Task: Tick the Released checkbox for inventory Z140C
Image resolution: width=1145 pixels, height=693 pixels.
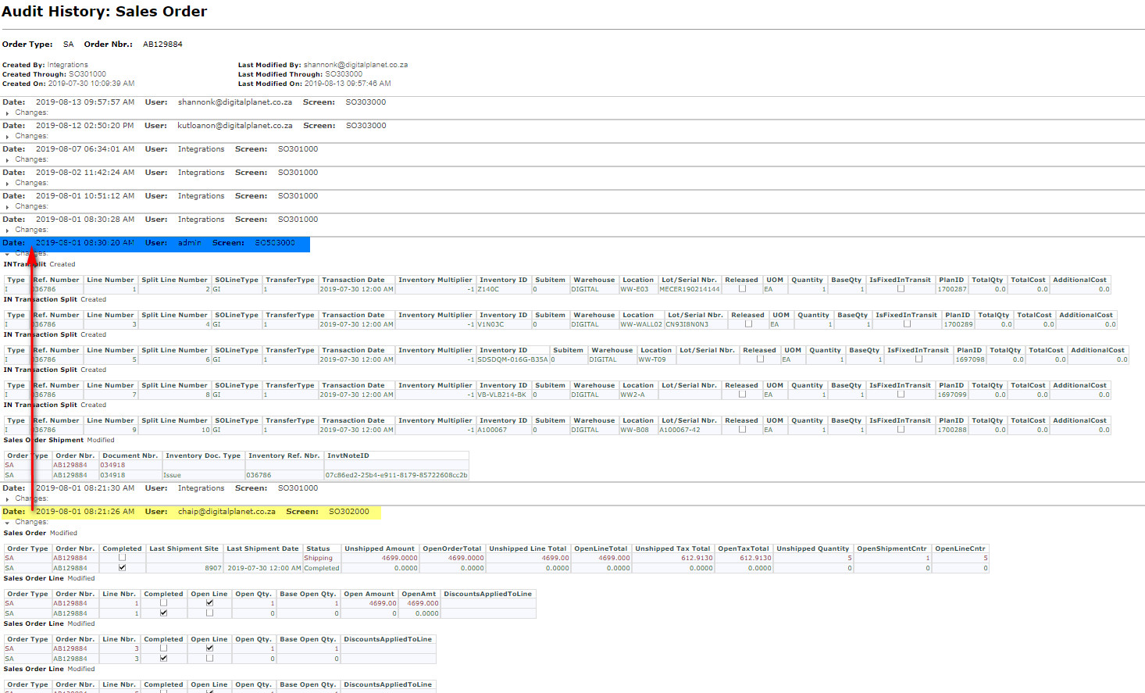Action: click(x=742, y=289)
